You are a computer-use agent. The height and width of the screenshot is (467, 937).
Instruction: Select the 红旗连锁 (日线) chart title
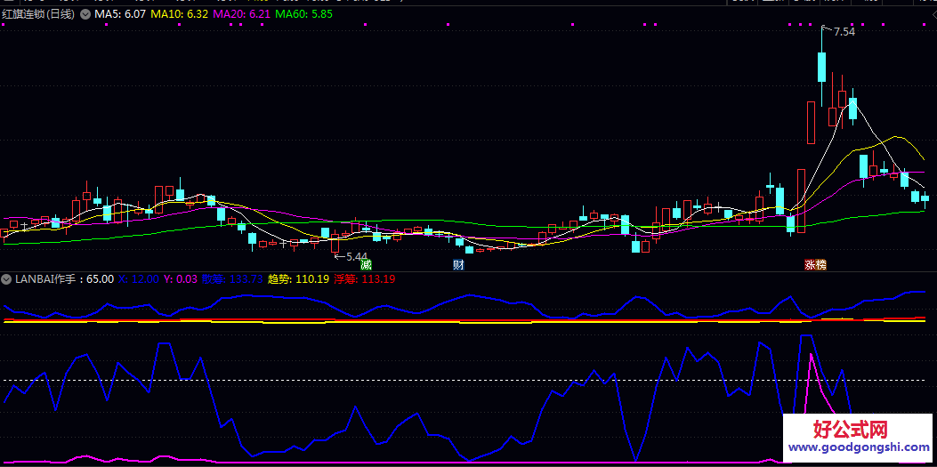click(38, 15)
